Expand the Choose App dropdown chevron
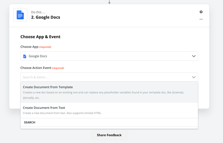Viewport: 223px width, 143px height. coord(194,56)
